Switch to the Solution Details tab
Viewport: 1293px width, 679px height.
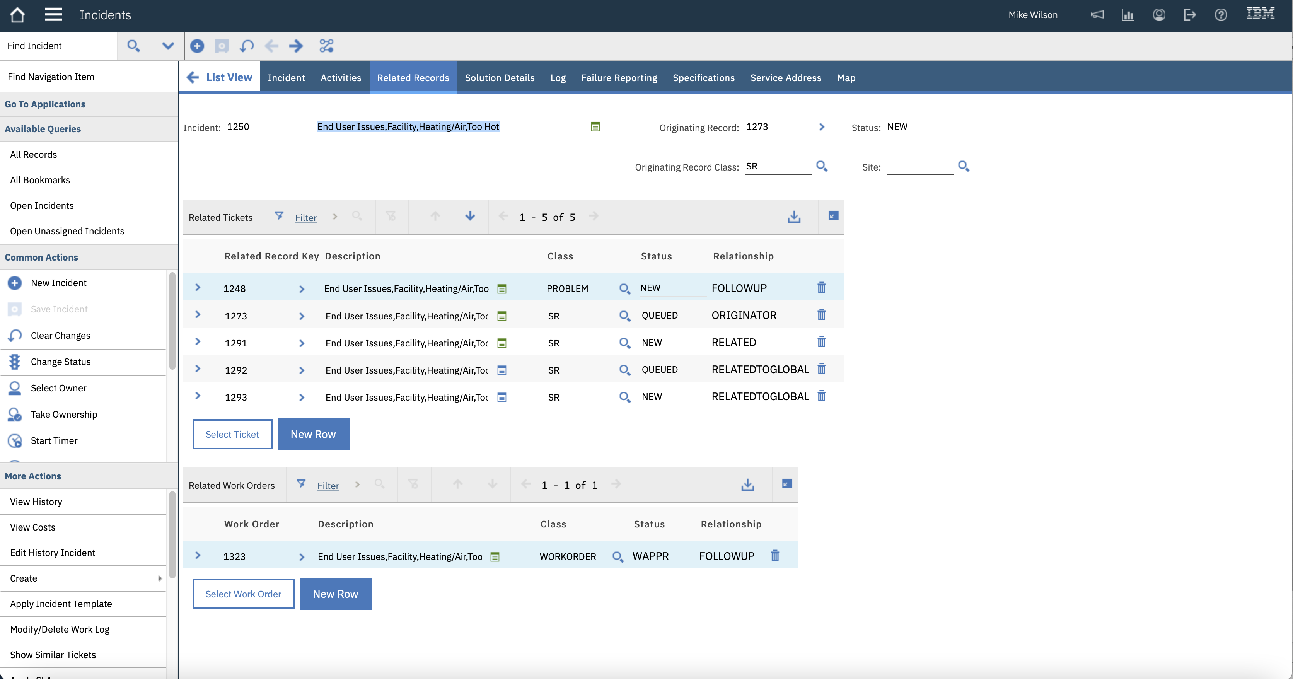point(500,78)
